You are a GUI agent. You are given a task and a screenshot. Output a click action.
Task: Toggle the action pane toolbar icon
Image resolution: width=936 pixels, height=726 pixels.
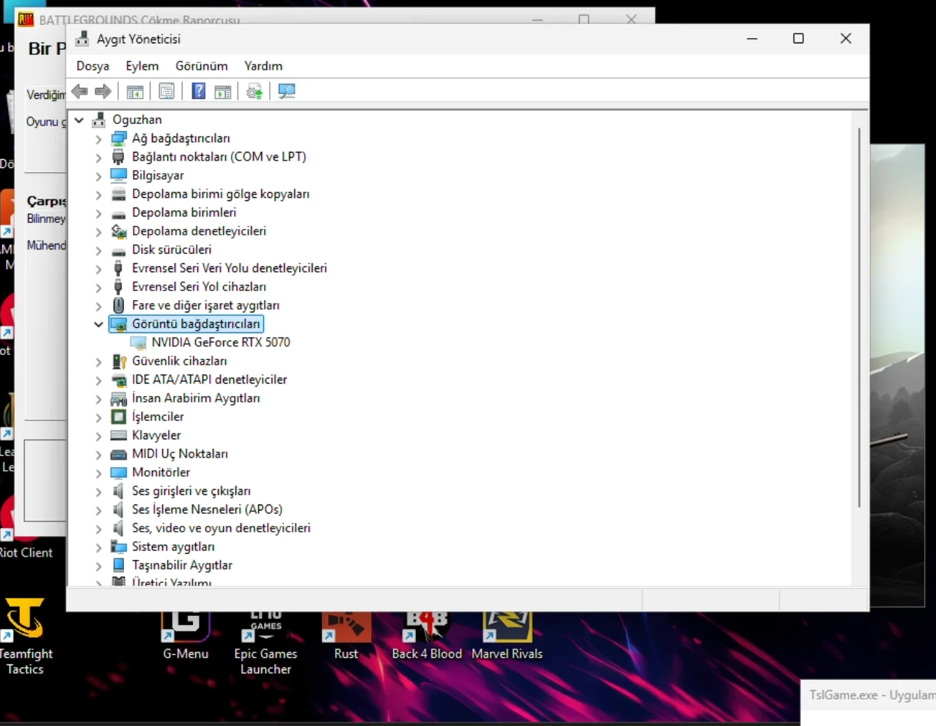[223, 92]
